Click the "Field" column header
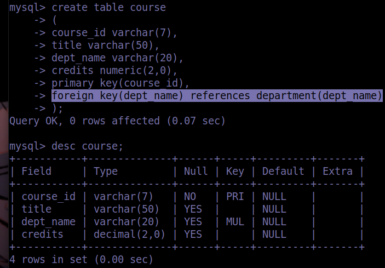The width and height of the screenshot is (385, 268). 36,171
